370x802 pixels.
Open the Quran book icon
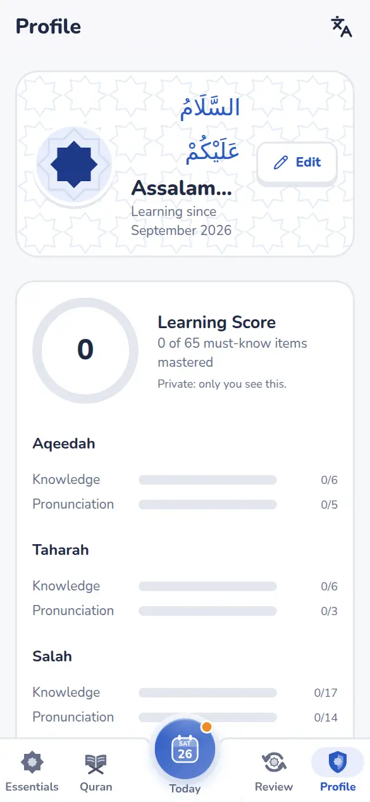[96, 763]
